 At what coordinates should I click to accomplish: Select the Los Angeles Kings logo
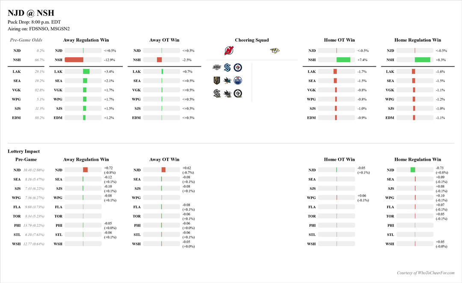coord(217,68)
